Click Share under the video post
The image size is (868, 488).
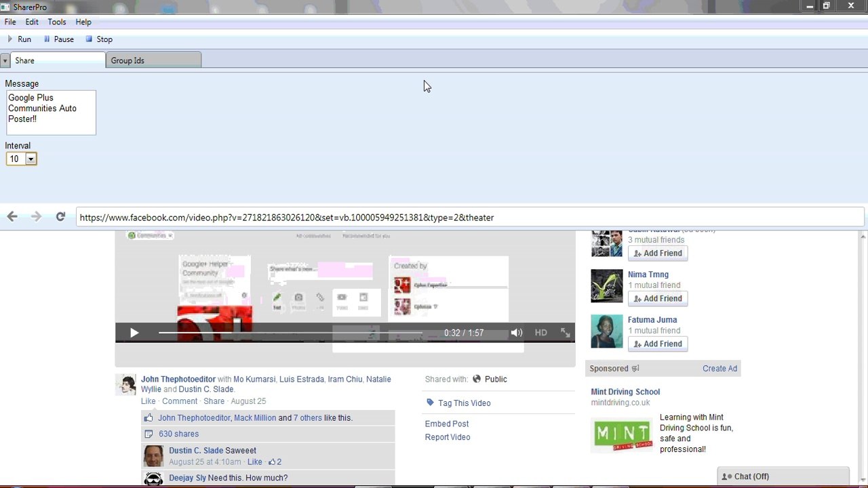pyautogui.click(x=214, y=401)
